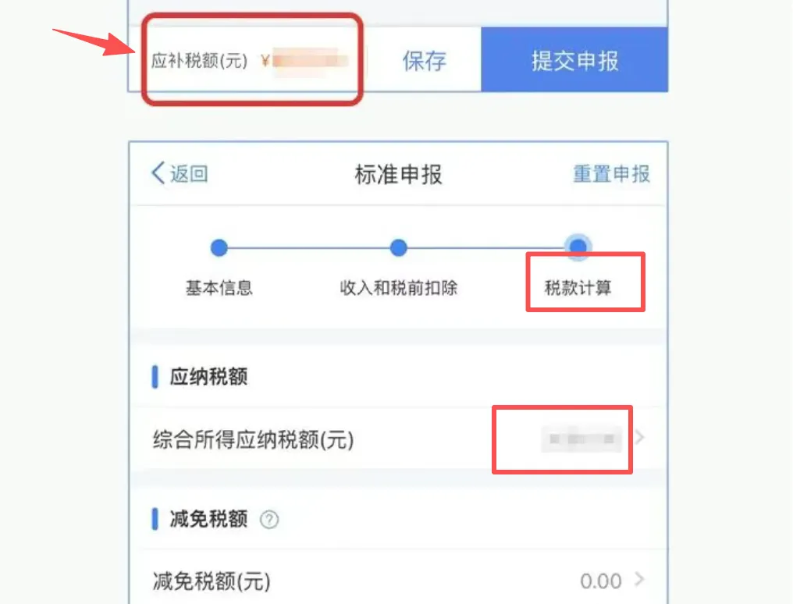Open the 税款计算 step label
Image resolution: width=793 pixels, height=604 pixels.
pos(578,288)
